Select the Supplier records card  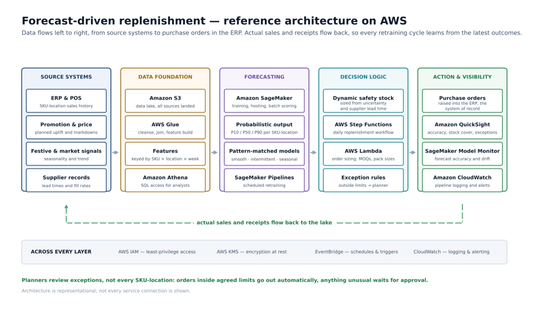[66, 180]
